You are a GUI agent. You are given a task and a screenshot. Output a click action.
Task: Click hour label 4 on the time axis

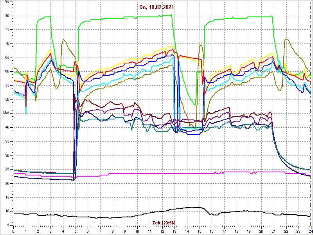(63, 231)
